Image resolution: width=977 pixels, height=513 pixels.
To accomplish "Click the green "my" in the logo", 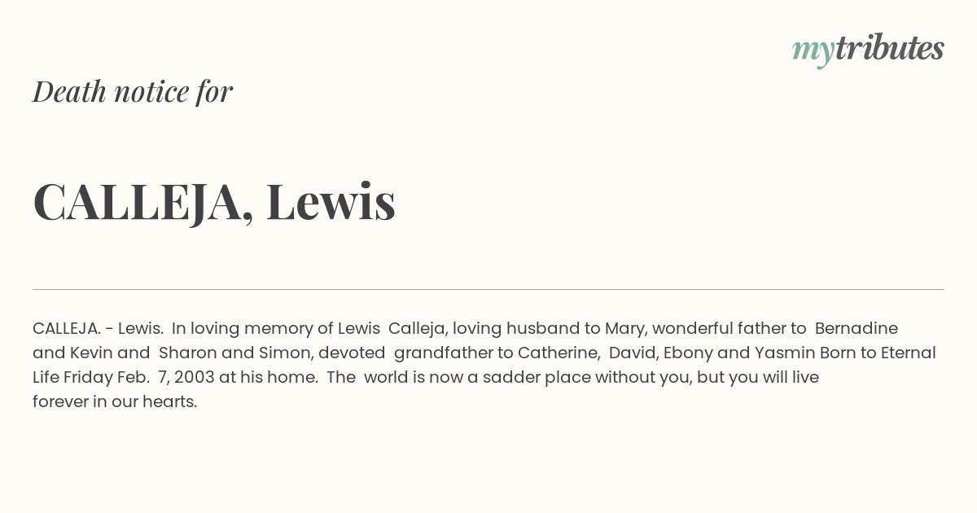I will (x=813, y=51).
